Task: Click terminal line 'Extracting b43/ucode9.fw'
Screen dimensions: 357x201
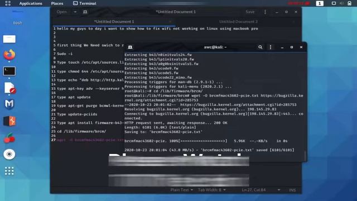Action: [151, 68]
